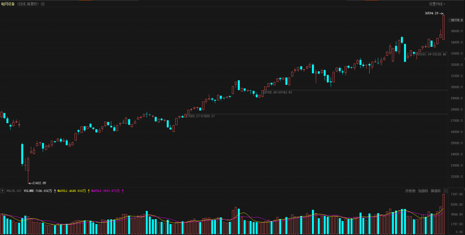Select the 29702.69-29743.83 gap label
The height and width of the screenshot is (235, 465).
point(277,93)
